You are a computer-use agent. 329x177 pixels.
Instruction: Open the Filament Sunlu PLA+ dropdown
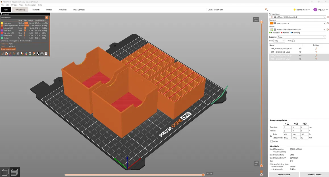(297, 23)
